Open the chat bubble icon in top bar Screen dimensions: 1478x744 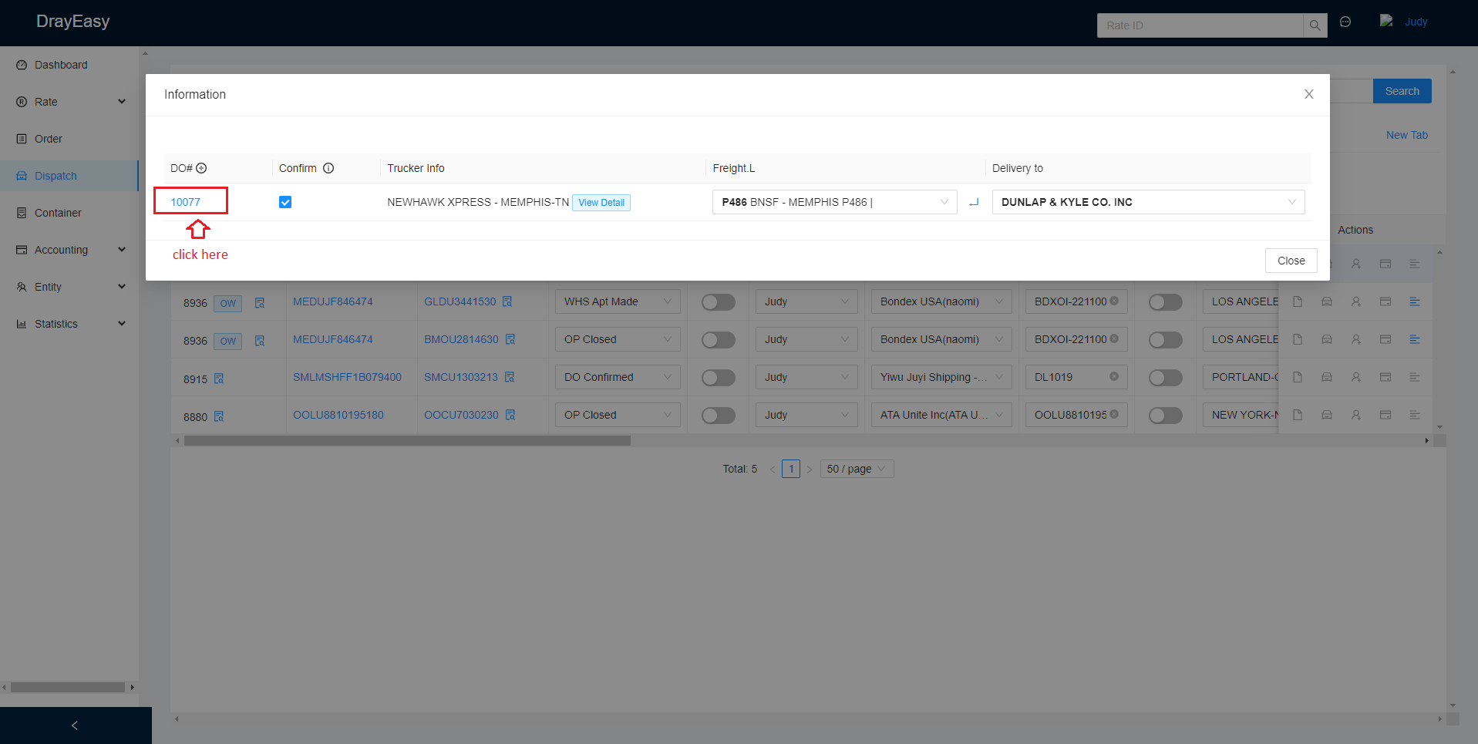tap(1345, 22)
